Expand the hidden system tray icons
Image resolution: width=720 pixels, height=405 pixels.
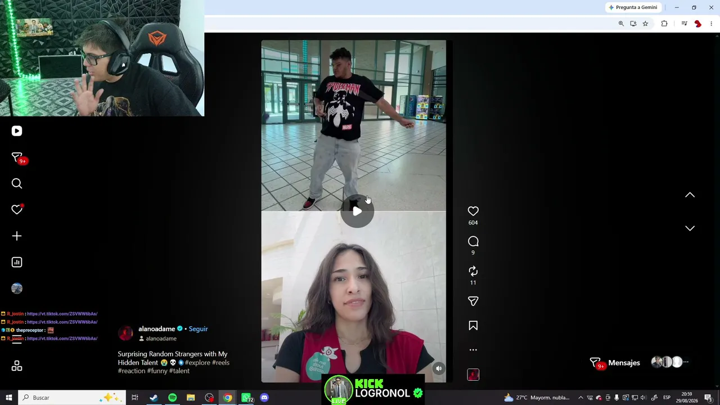pyautogui.click(x=580, y=398)
